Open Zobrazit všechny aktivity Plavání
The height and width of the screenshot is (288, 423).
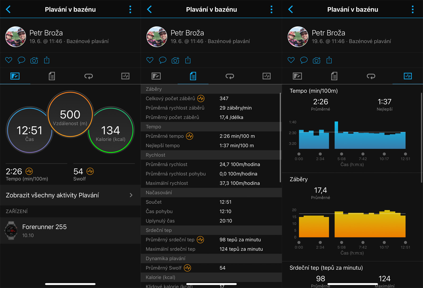coord(52,195)
